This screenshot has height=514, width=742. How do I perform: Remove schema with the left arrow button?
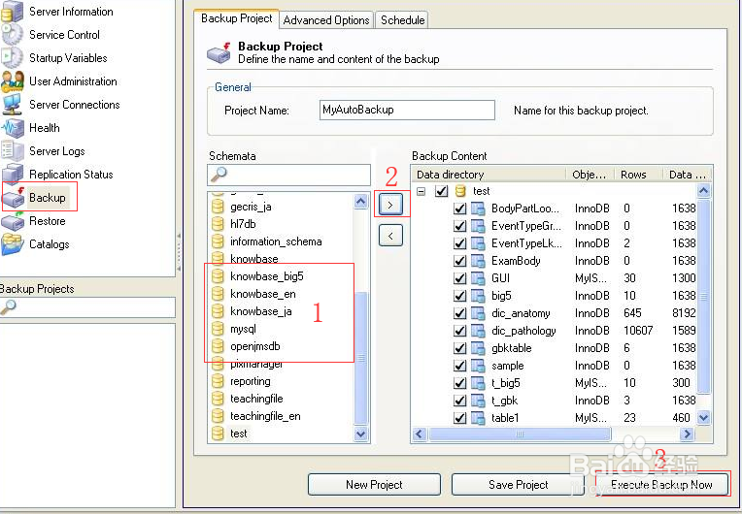pos(390,236)
